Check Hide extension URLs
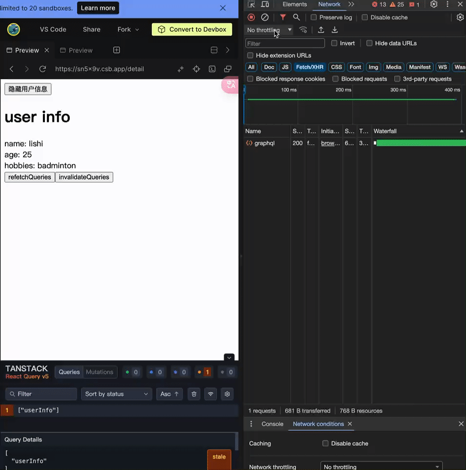The width and height of the screenshot is (466, 470). [x=250, y=56]
